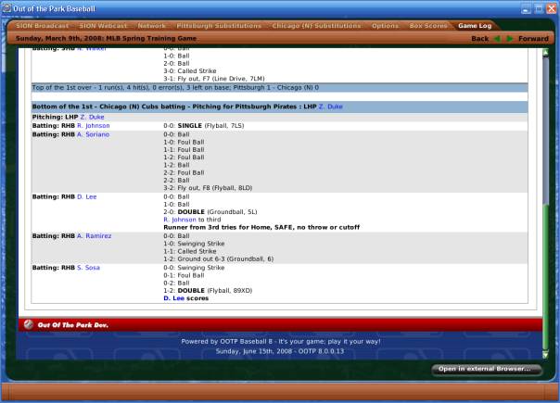Click the Back navigation label
This screenshot has height=403, width=560.
(x=479, y=39)
